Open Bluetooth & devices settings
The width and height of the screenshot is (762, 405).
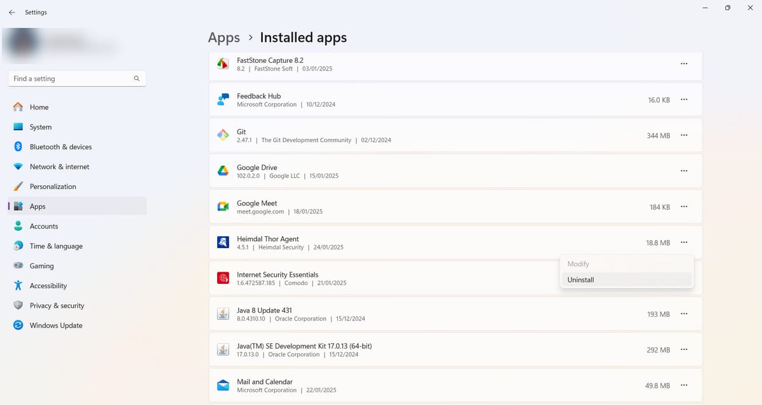click(x=77, y=147)
